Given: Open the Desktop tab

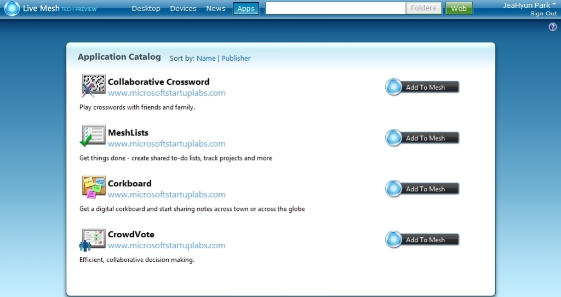Looking at the screenshot, I should coord(146,9).
